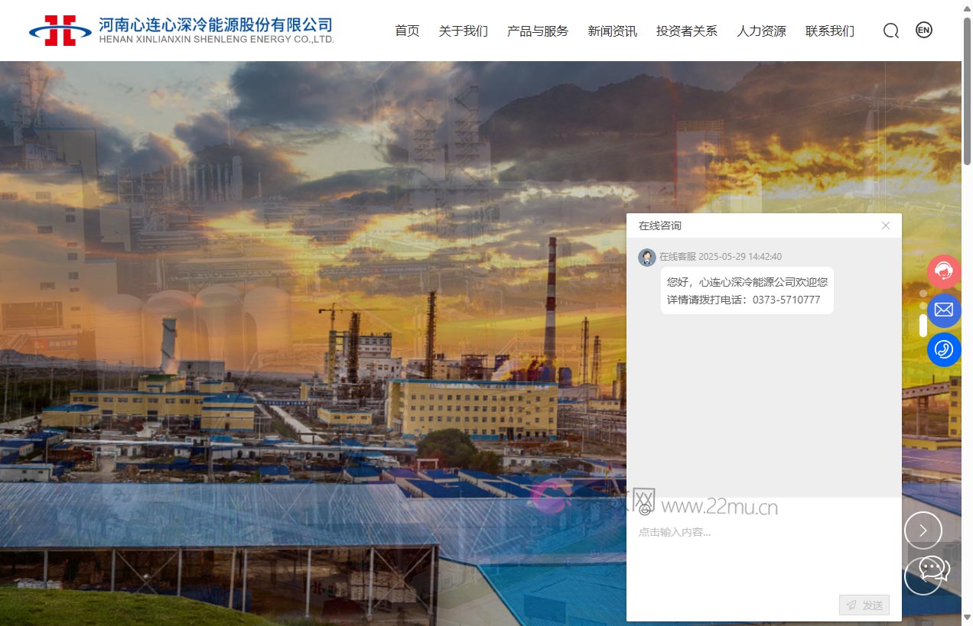Click the blue telephone contact icon
The height and width of the screenshot is (626, 973).
944,349
